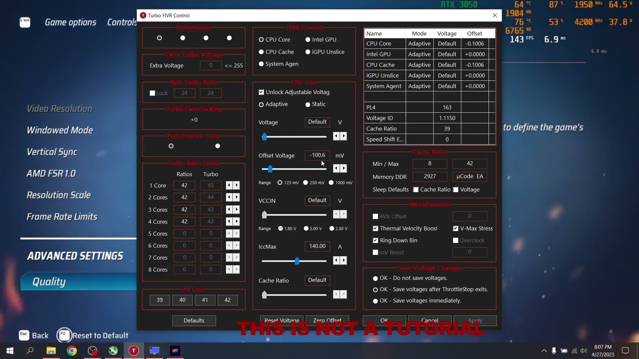Set All Core ratio to 41
This screenshot has width=639, height=359.
coord(205,300)
